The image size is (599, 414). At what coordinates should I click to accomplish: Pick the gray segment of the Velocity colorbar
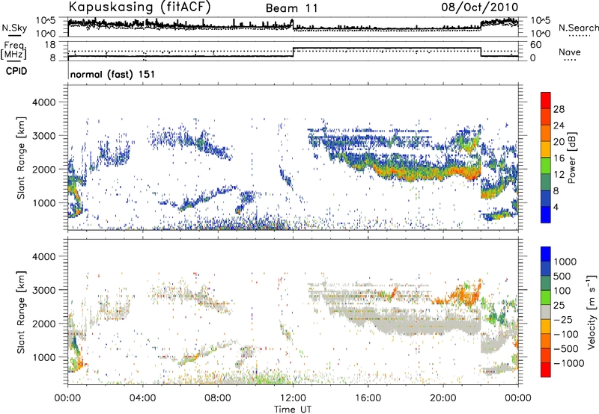(546, 312)
